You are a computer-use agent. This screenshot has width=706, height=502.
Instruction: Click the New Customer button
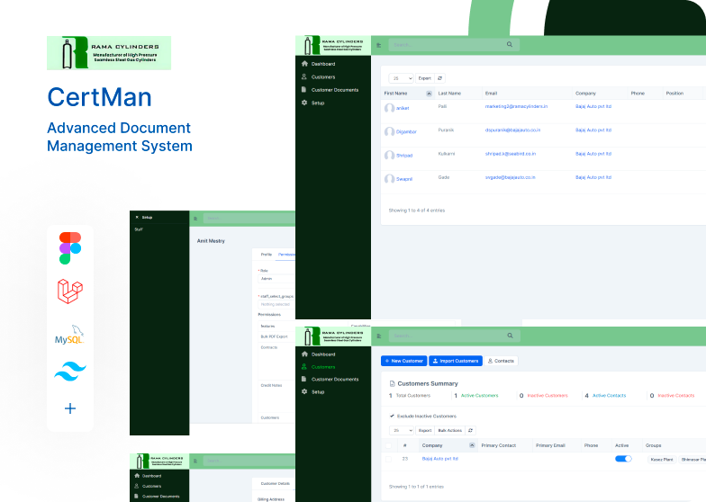click(x=403, y=361)
